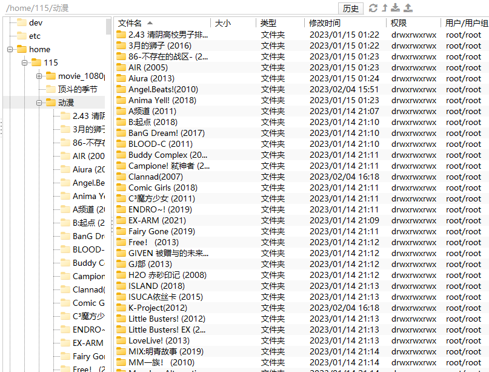Click the upload file icon in toolbar
The width and height of the screenshot is (489, 372).
coord(408,8)
